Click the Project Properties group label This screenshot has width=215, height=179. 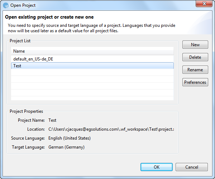coord(26,111)
